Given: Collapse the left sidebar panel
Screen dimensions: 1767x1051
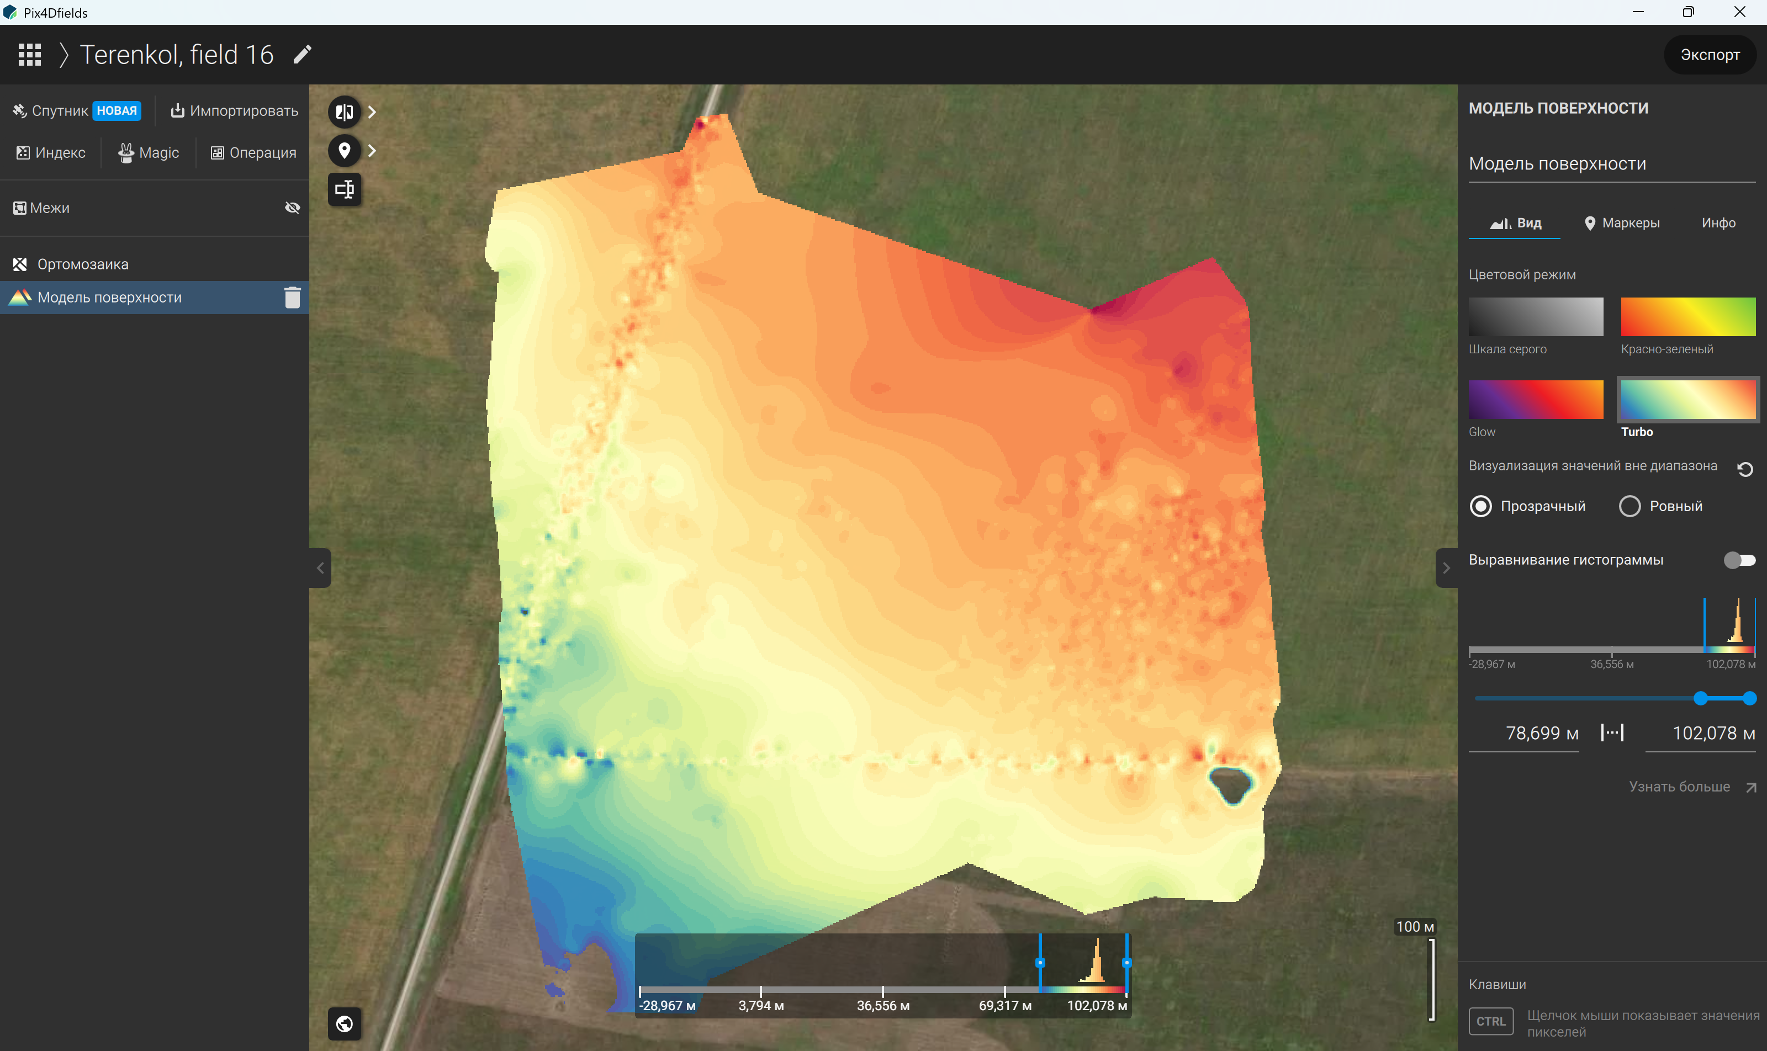Looking at the screenshot, I should coord(320,568).
